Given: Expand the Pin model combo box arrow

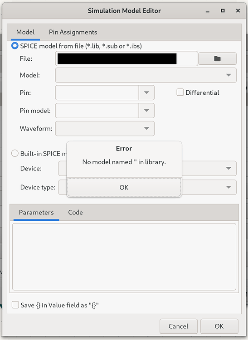Looking at the screenshot, I should pyautogui.click(x=146, y=111).
